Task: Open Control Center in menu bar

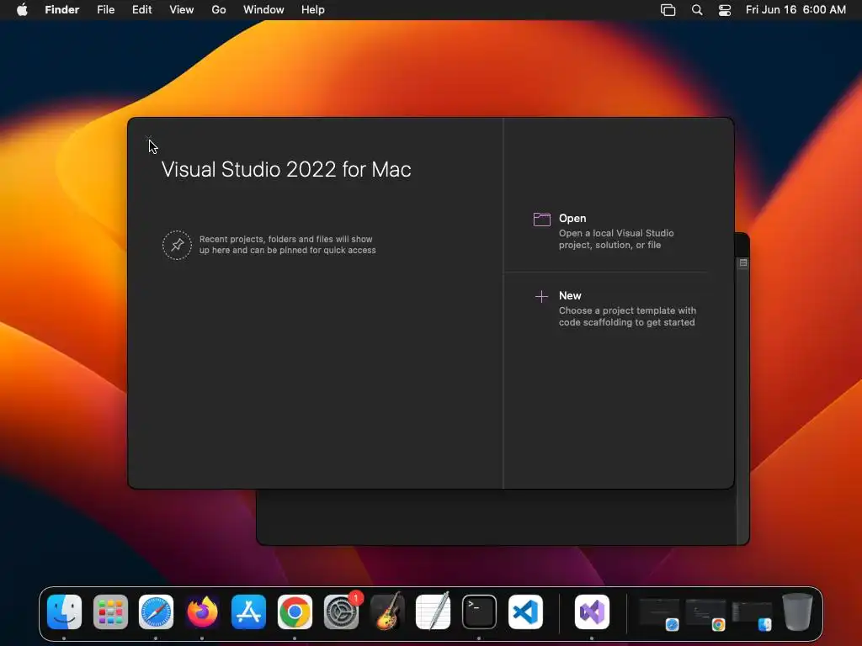Action: (x=725, y=10)
